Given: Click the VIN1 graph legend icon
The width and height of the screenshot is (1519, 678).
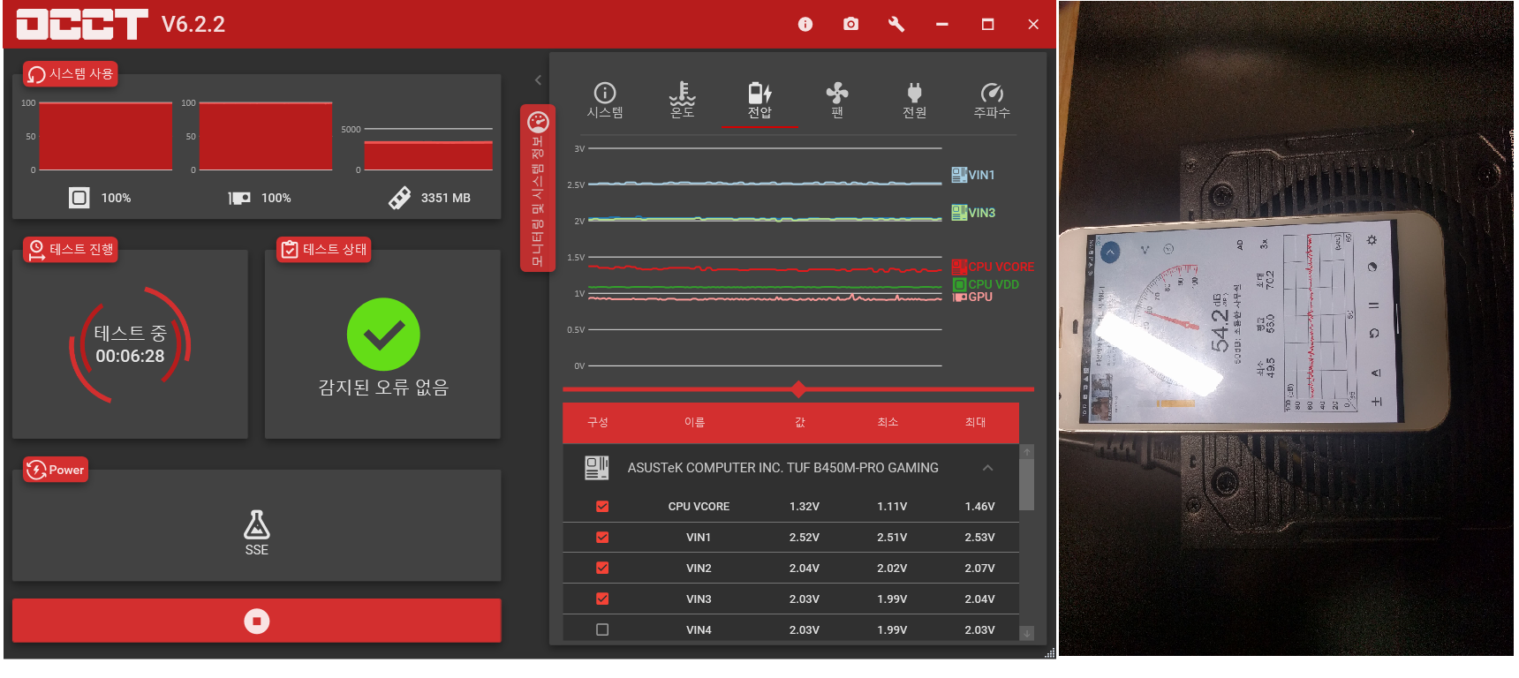Looking at the screenshot, I should pyautogui.click(x=959, y=175).
